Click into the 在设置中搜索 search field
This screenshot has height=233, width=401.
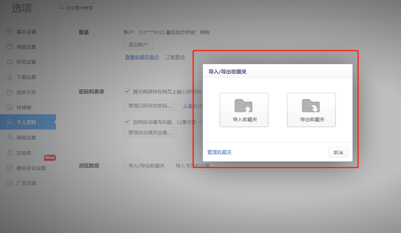[x=94, y=8]
